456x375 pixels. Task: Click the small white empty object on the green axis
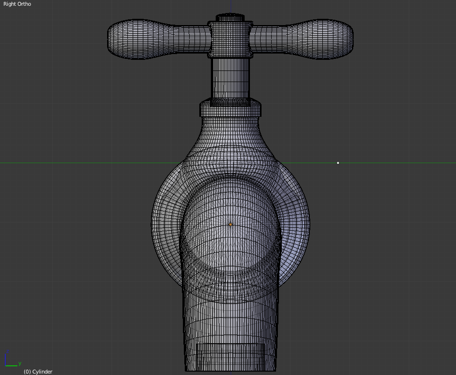click(338, 163)
